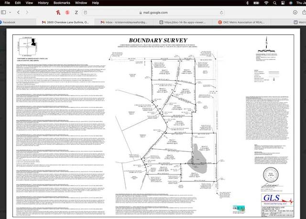Click the gray shaded pond area
The image size is (306, 219).
point(197,159)
